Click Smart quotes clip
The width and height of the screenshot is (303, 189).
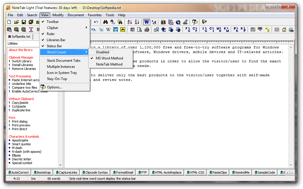pyautogui.click(x=21, y=144)
